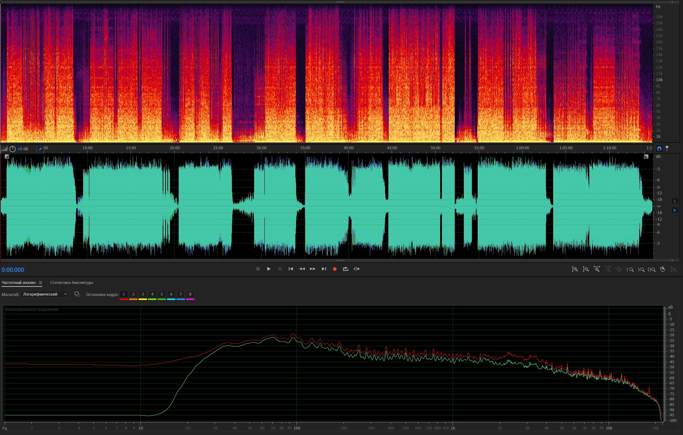Switch to Статистика Амплитуды tab
This screenshot has width=683, height=435.
(x=71, y=282)
